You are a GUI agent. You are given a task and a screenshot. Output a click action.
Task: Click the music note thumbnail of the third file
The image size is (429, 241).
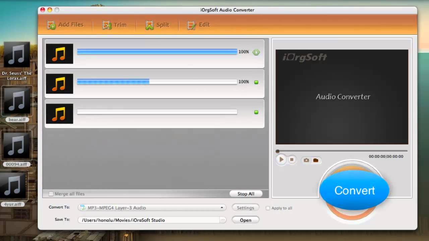click(59, 113)
